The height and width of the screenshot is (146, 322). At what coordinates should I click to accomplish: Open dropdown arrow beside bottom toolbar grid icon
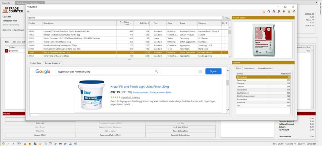tap(21, 144)
